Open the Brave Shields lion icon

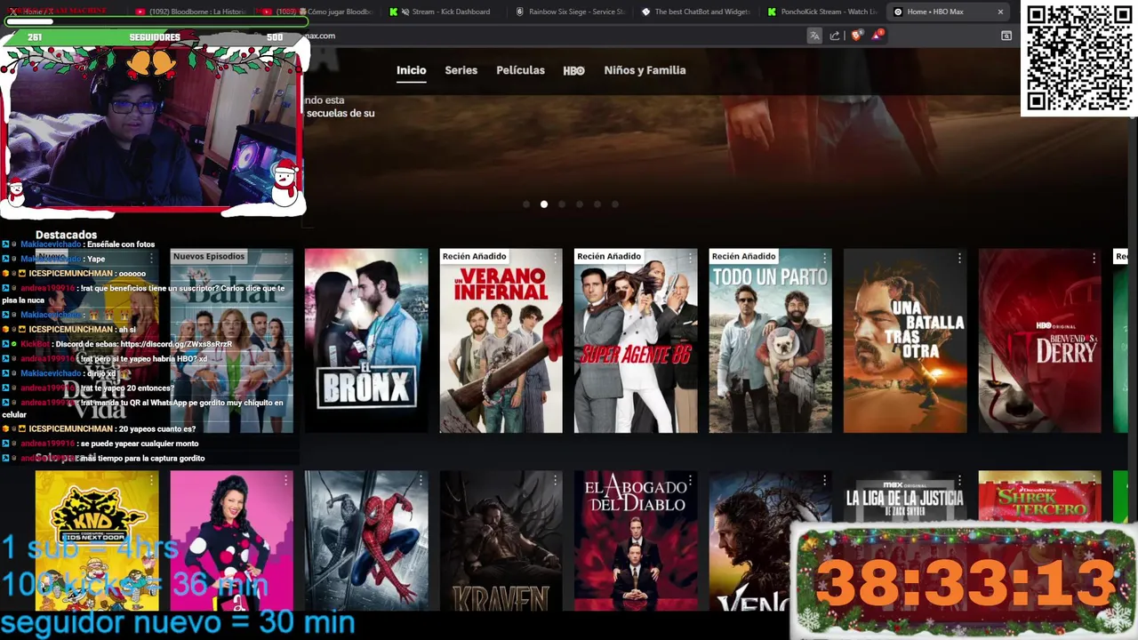tap(856, 36)
